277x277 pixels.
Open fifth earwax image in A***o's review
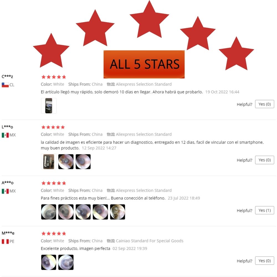117,212
